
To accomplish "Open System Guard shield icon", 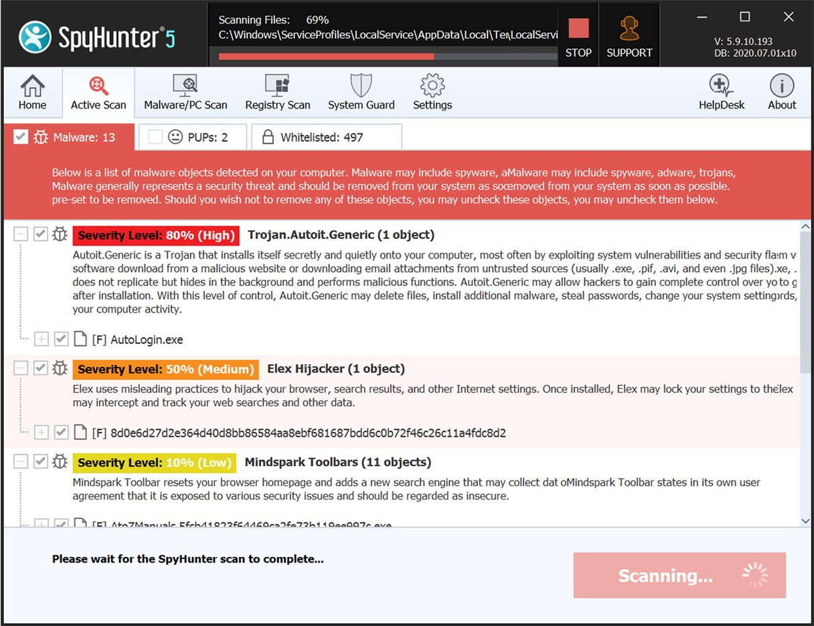I will click(x=361, y=92).
